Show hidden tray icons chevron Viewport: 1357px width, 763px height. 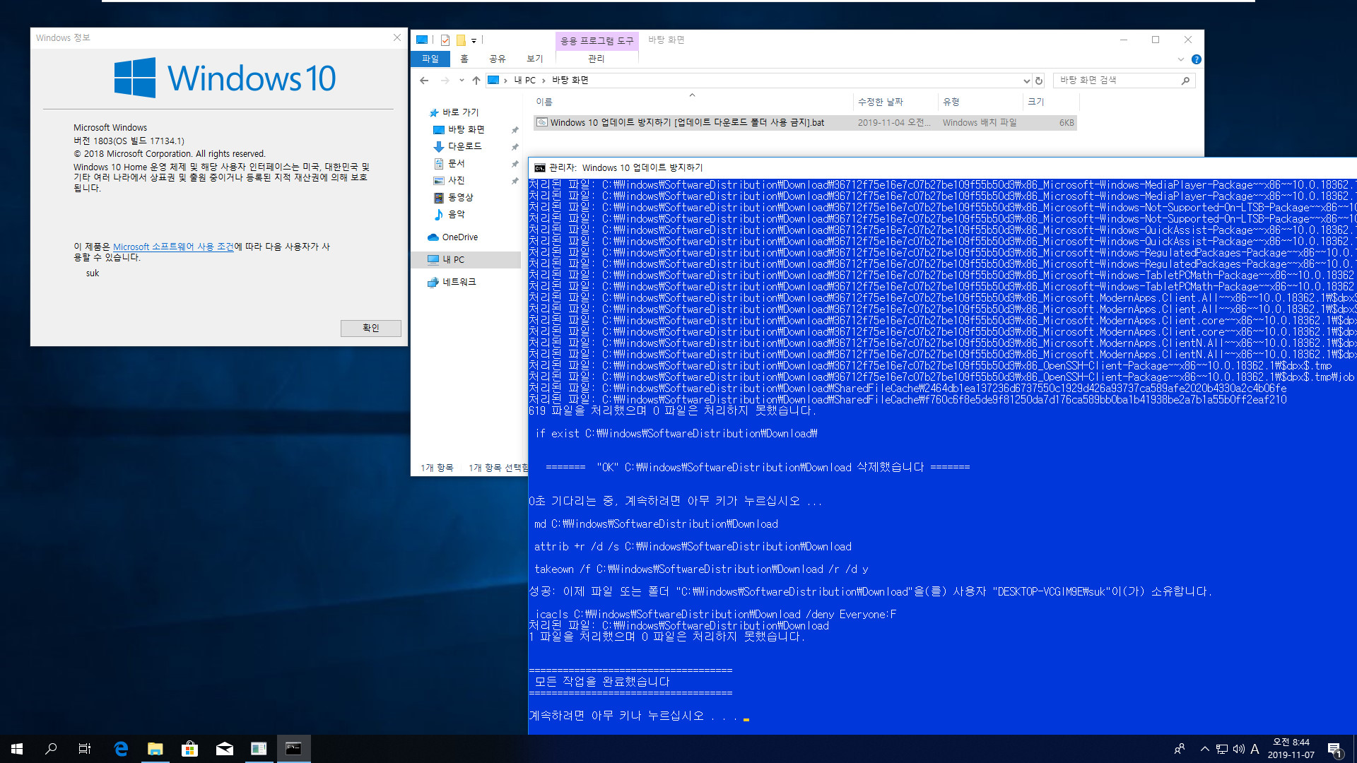tap(1204, 749)
